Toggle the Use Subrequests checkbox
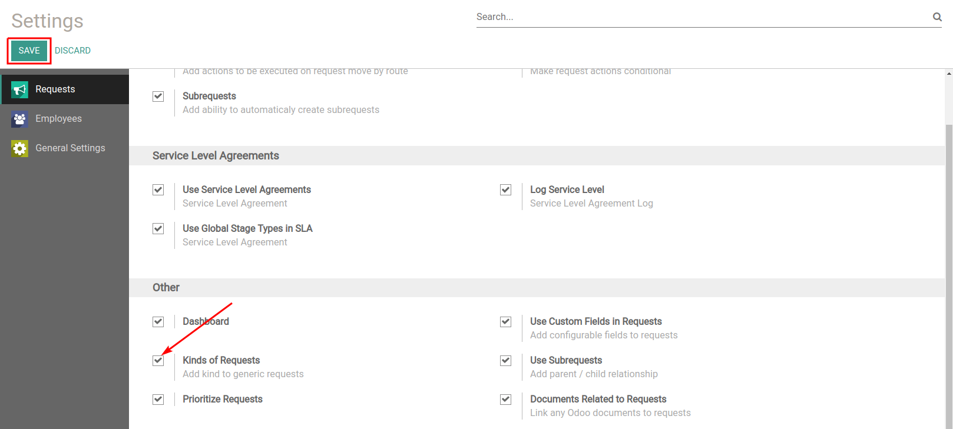This screenshot has height=429, width=953. [x=505, y=360]
